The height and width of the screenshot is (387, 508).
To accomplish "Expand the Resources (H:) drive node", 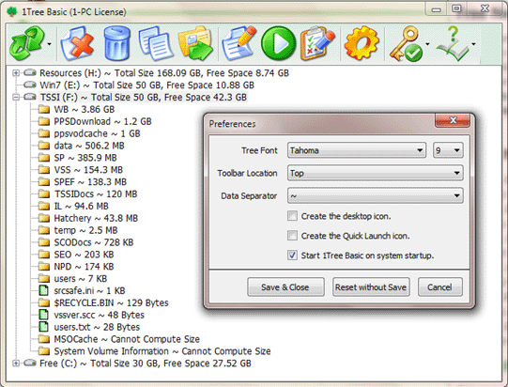I will (x=16, y=73).
